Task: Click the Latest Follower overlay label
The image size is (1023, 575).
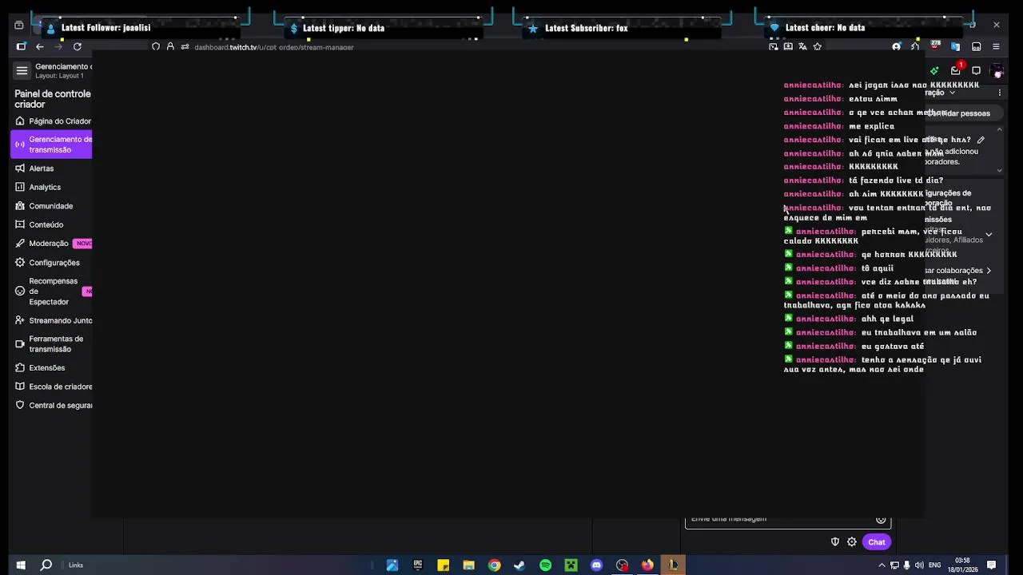Action: [x=105, y=28]
